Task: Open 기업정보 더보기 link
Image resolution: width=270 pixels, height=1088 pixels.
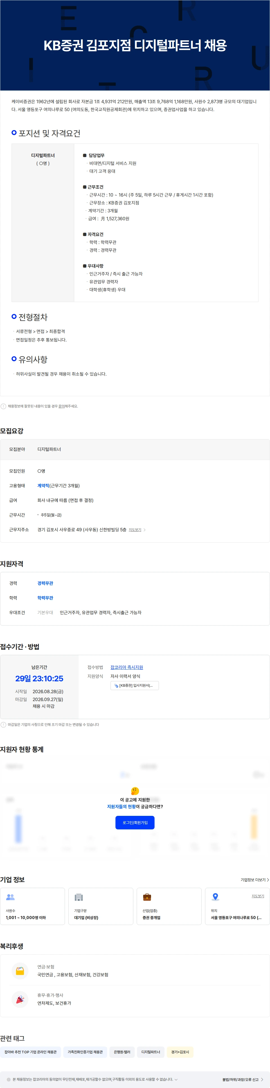Action: click(x=255, y=880)
